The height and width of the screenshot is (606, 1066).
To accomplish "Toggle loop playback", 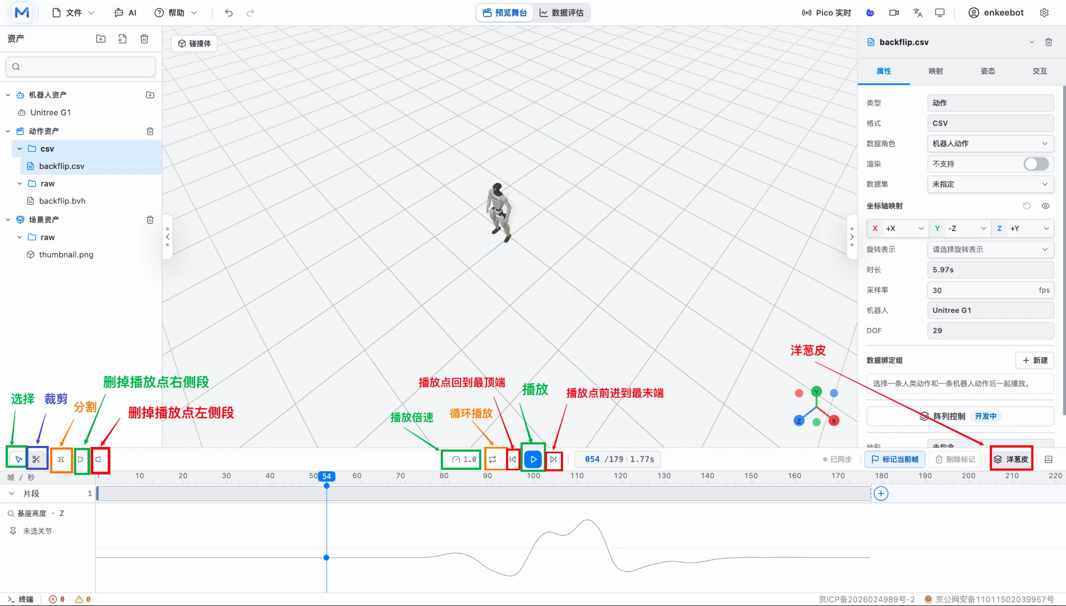I will coord(493,459).
